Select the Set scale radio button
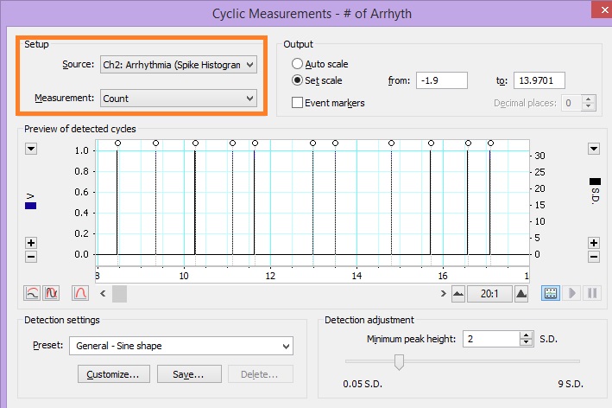 click(x=298, y=80)
